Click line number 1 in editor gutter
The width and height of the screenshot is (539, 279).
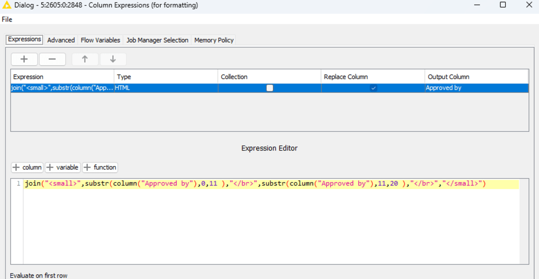pos(18,184)
